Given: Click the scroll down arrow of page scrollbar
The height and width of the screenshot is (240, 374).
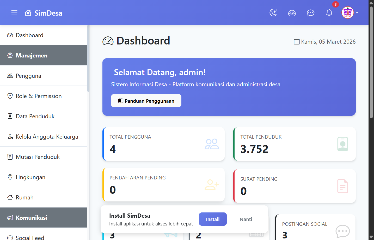Looking at the screenshot, I should [371, 237].
